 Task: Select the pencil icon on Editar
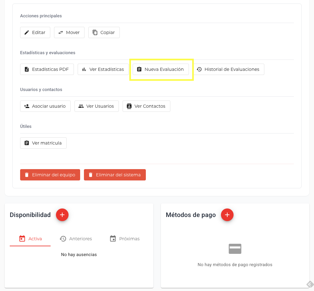[x=27, y=32]
